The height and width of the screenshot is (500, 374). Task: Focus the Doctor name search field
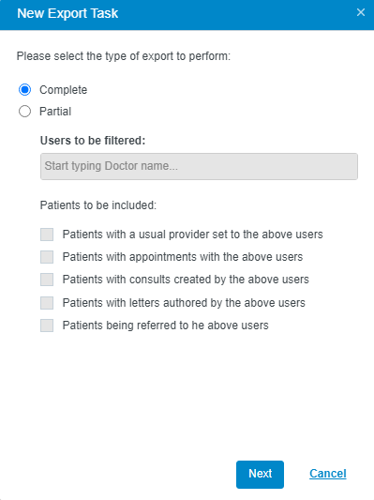coord(199,166)
